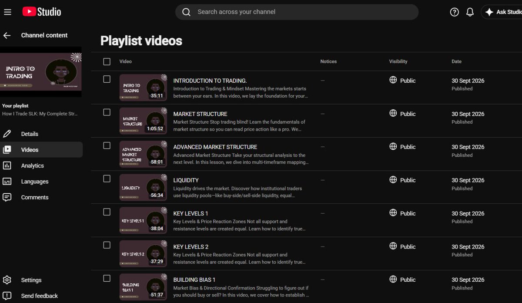Viewport: 522px width, 303px height.
Task: Open the INTRODUCTION TO TRADING. title
Action: click(210, 81)
